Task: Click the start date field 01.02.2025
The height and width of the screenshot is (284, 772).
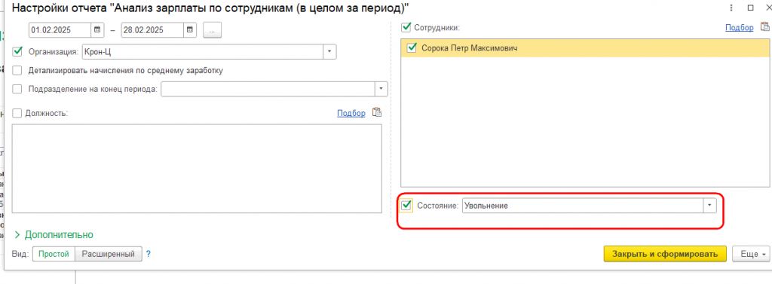Action: tap(60, 30)
